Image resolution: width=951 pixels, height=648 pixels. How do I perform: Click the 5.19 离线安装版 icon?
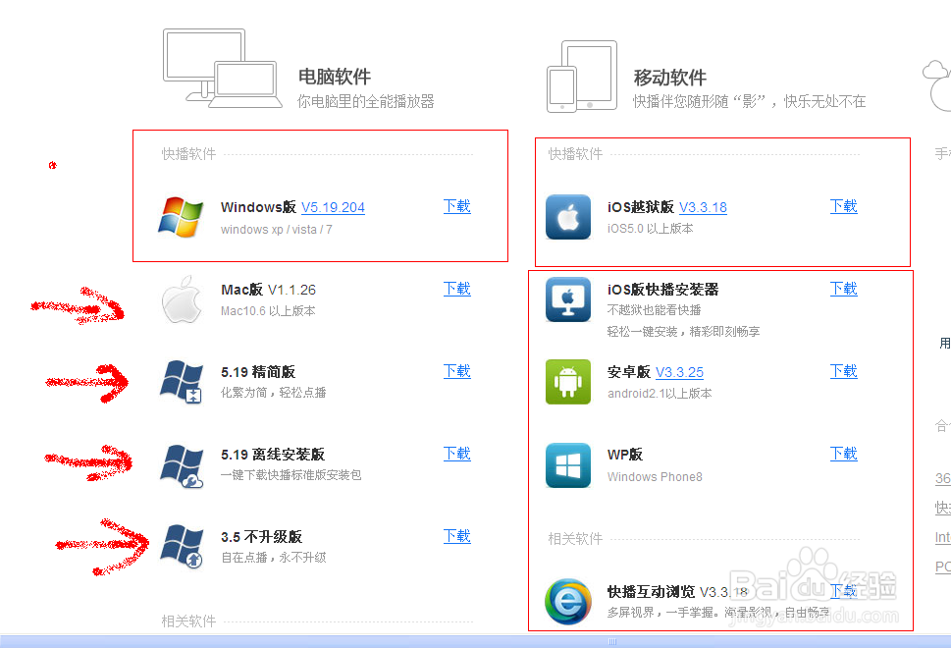[182, 464]
